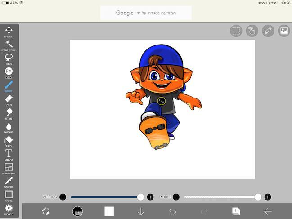Open the Selection Area button
Viewport: 292px width, 219px height.
pos(236,31)
